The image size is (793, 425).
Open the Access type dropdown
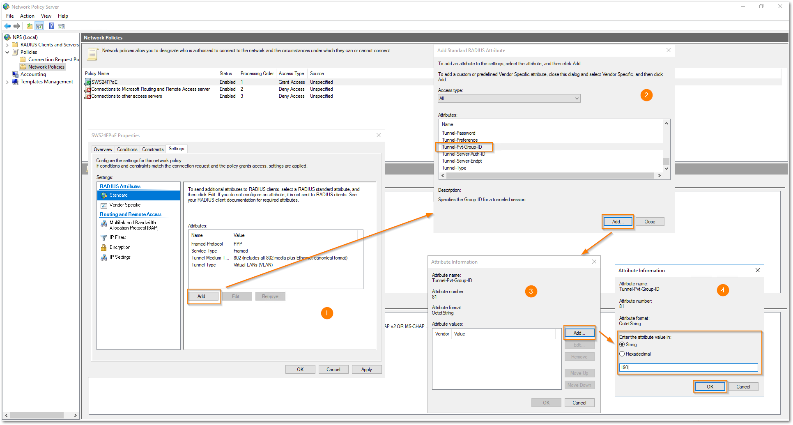tap(509, 99)
